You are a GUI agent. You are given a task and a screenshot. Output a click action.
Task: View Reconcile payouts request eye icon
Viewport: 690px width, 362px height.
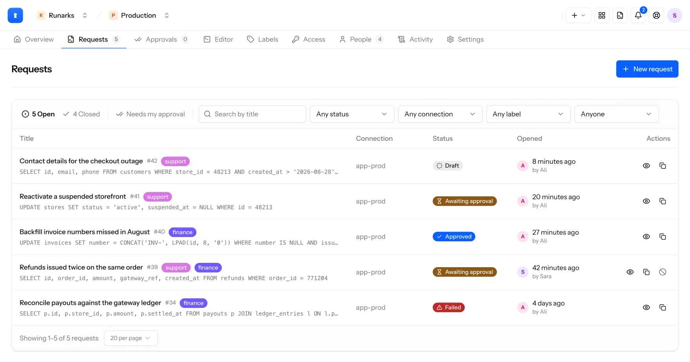click(x=646, y=308)
